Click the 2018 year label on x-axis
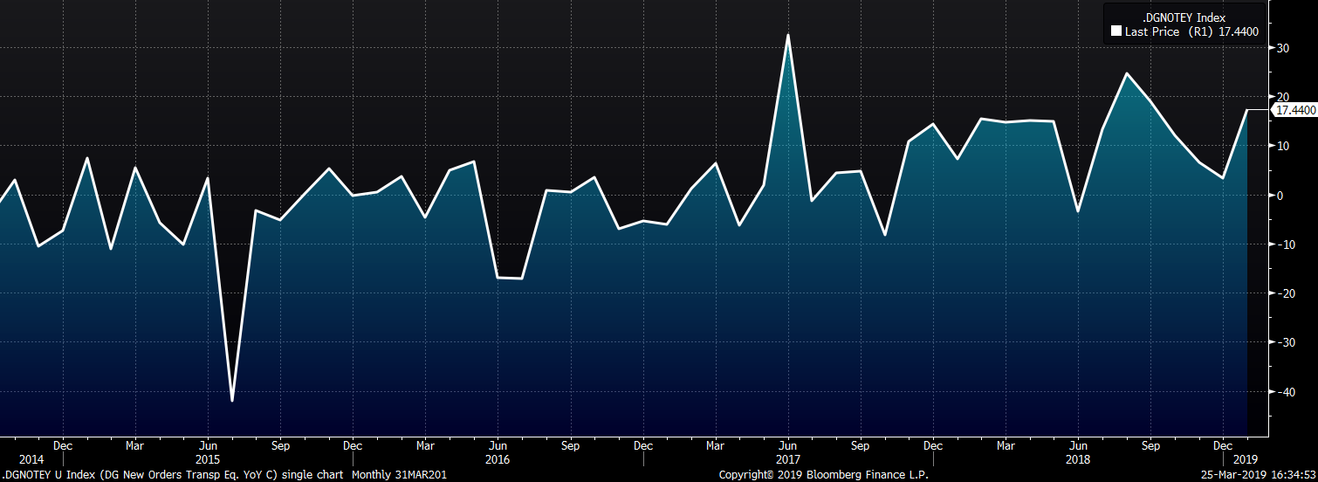Screen dimensions: 1318x482 pyautogui.click(x=1077, y=459)
